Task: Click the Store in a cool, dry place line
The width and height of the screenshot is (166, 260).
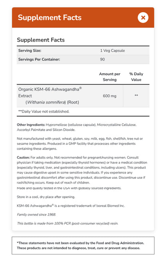Action: [46, 197]
